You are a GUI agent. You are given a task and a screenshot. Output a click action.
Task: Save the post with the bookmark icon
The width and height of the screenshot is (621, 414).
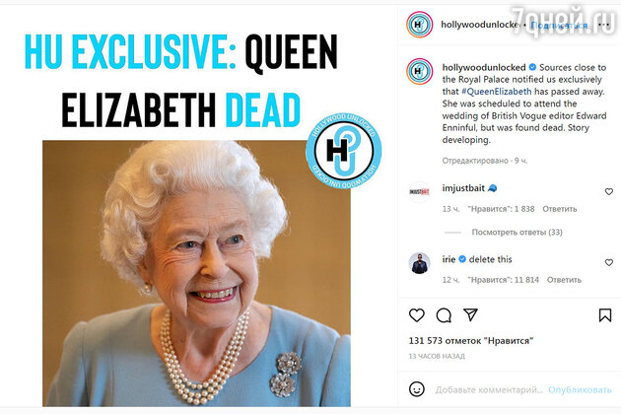[x=605, y=315]
